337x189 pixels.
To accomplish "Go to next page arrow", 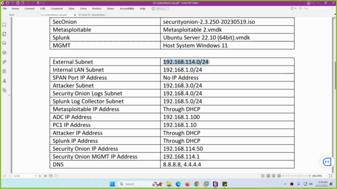I will (x=40, y=176).
